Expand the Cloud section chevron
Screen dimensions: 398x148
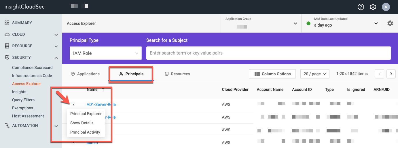(56, 35)
